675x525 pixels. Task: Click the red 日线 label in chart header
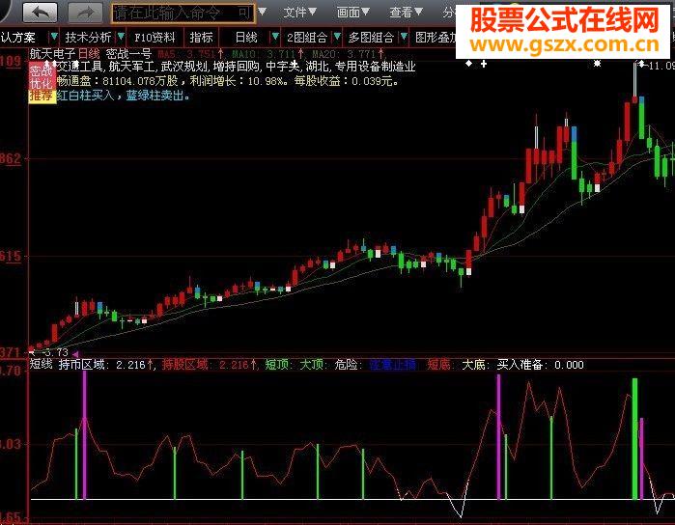click(89, 54)
